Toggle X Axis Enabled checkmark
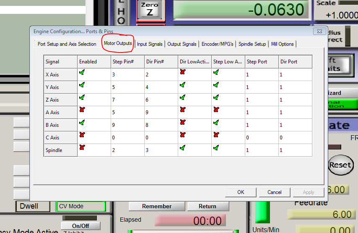Image resolution: width=358 pixels, height=233 pixels. [82, 73]
